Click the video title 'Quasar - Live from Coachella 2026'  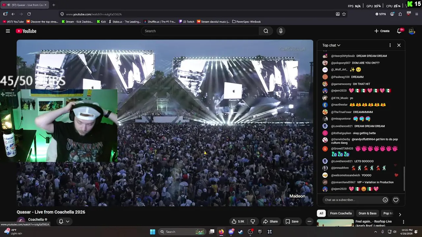coord(51,212)
